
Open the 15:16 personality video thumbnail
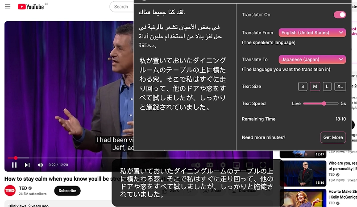pos(303,174)
